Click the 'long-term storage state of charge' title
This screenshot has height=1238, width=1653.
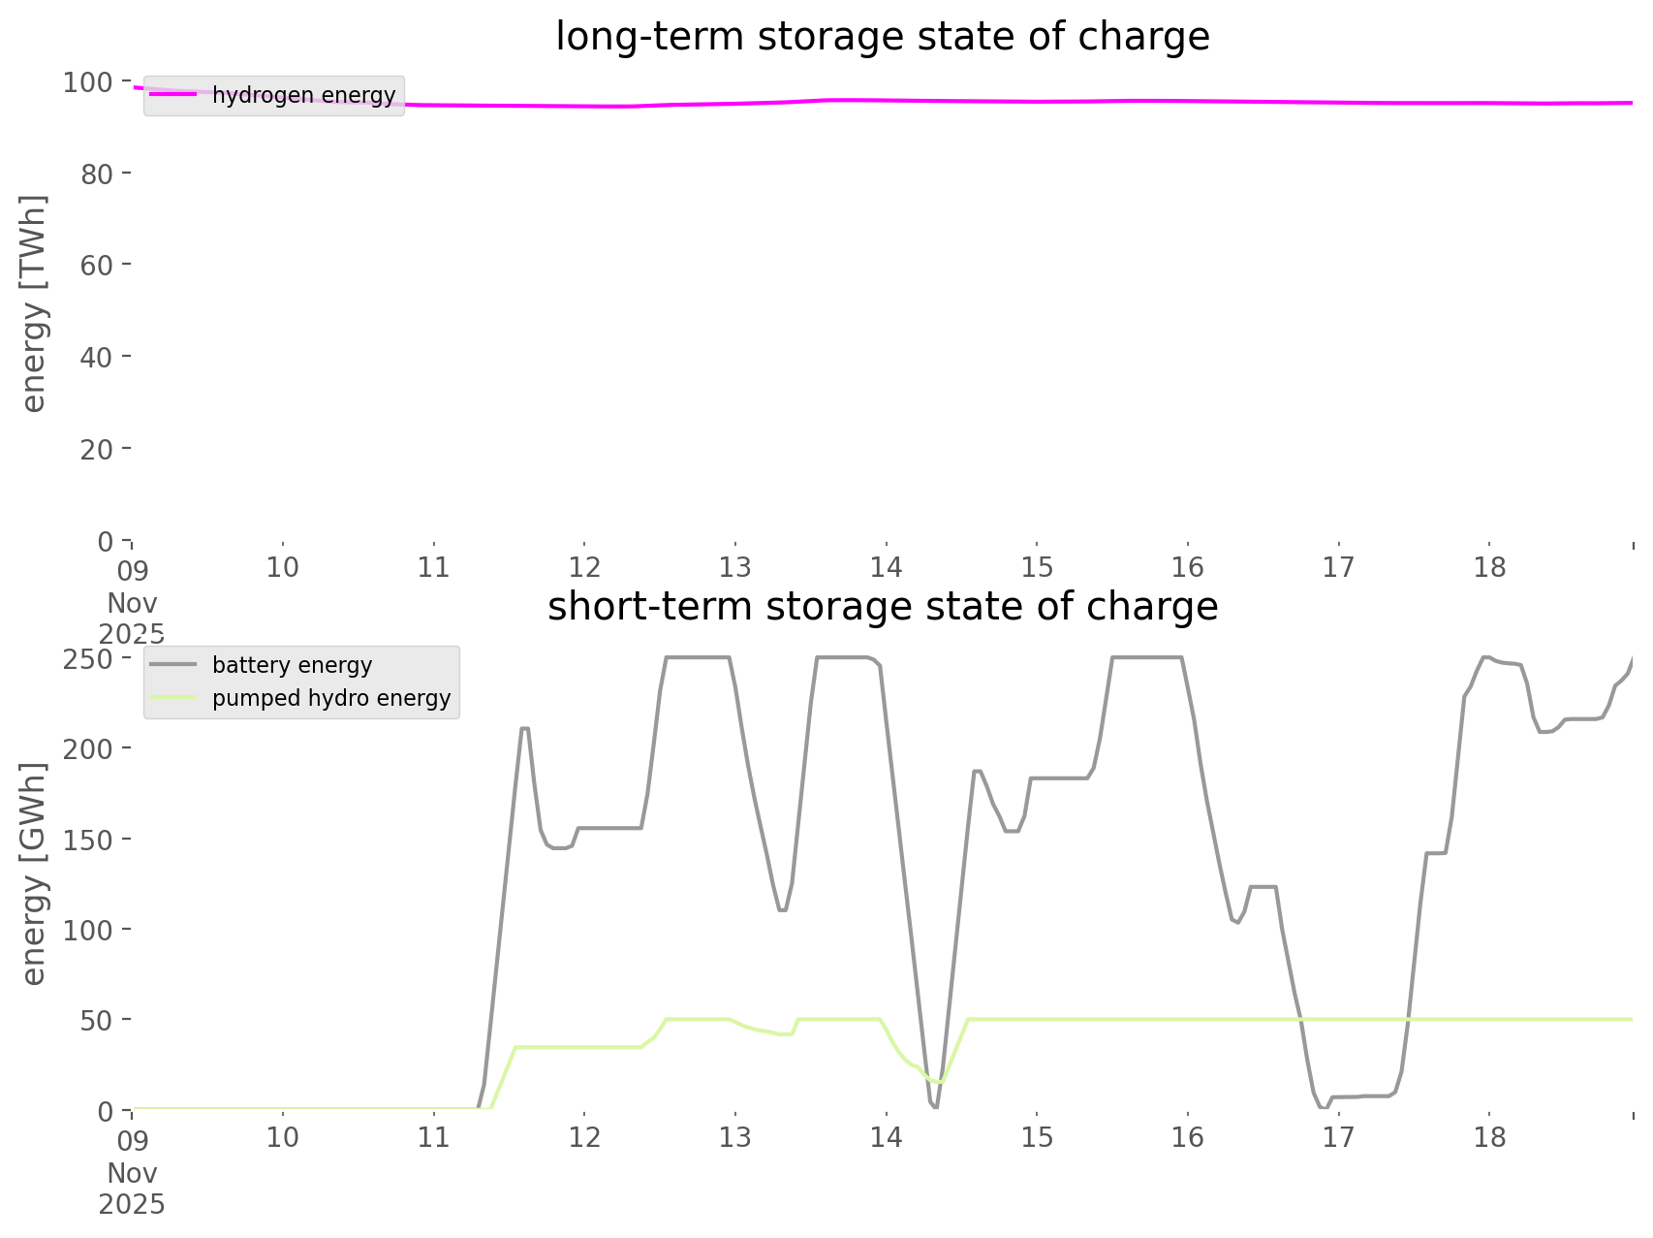[882, 37]
